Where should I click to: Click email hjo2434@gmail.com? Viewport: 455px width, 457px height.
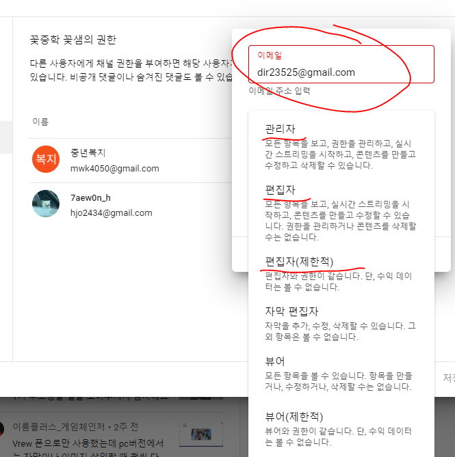112,212
